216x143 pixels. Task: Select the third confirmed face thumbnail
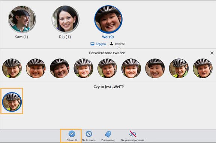60,68
